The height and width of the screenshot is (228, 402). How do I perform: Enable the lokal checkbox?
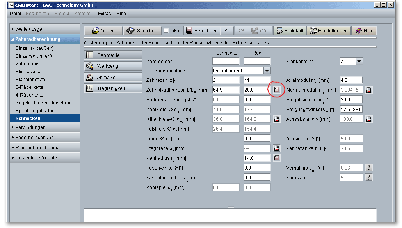166,31
